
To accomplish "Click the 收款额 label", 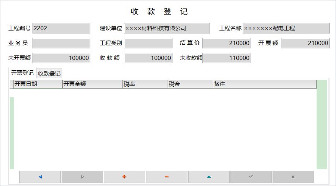I will click(x=110, y=58).
